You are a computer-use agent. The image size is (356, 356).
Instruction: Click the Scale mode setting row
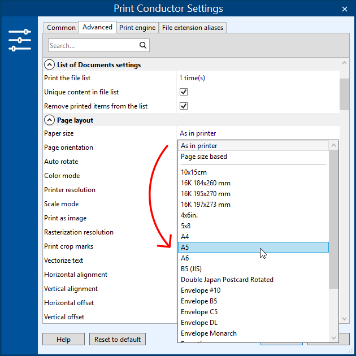pyautogui.click(x=110, y=204)
